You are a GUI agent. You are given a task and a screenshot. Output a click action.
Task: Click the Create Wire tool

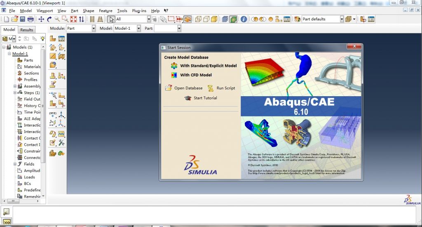(53, 56)
